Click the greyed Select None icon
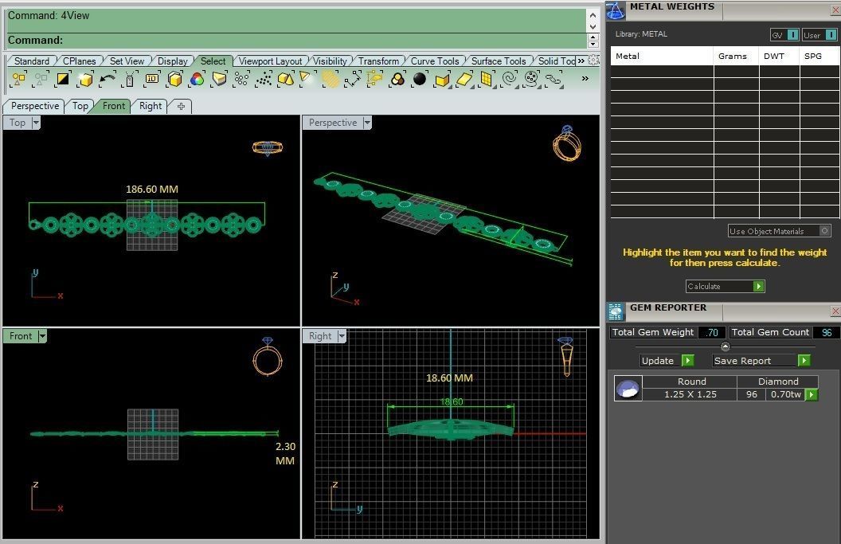 tap(41, 80)
